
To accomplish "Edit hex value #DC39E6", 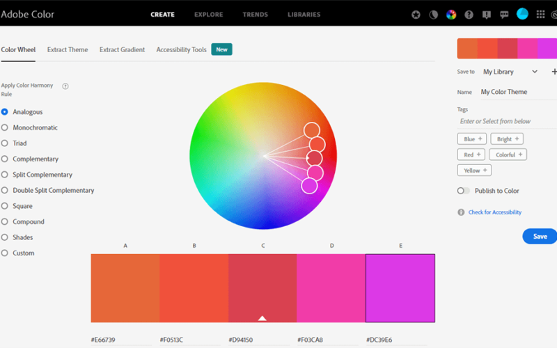I will [396, 340].
